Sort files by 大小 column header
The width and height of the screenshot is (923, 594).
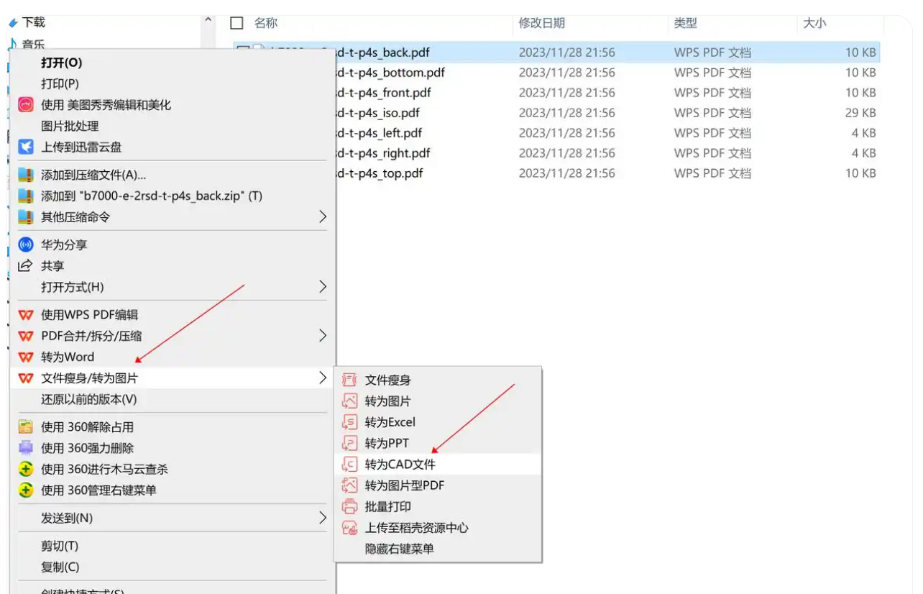[x=814, y=23]
